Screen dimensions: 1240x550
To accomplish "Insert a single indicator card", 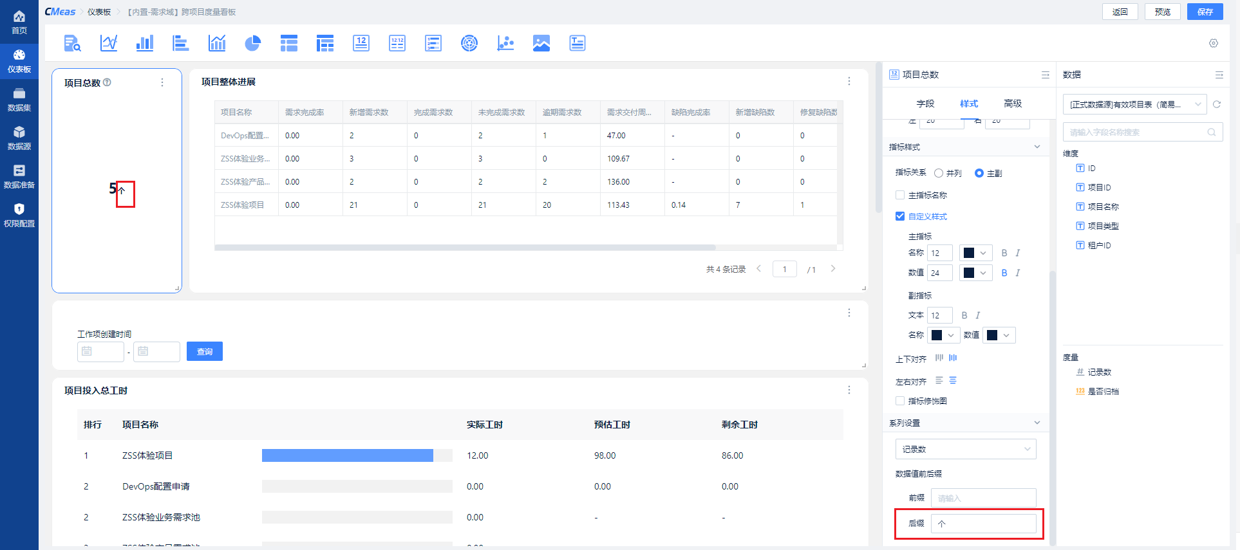I will (x=361, y=43).
